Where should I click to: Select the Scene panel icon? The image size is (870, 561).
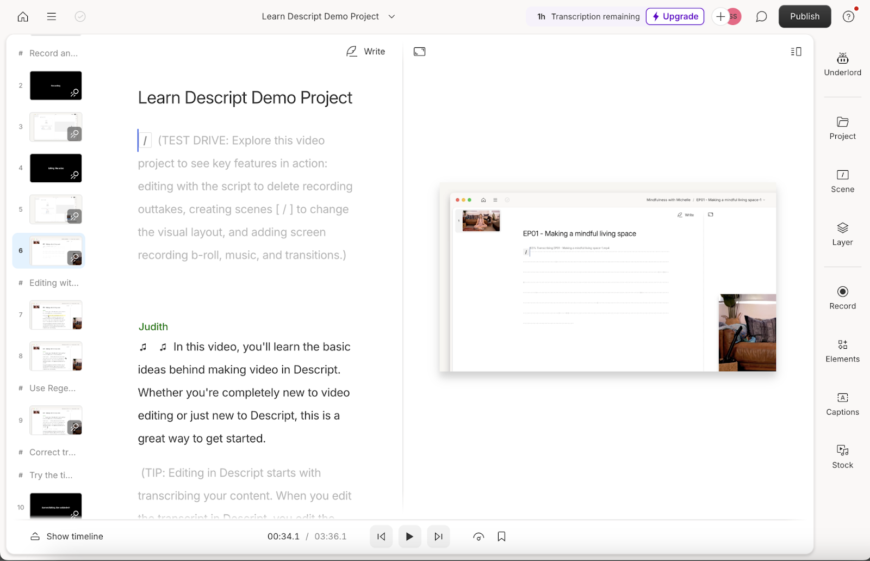(x=842, y=181)
